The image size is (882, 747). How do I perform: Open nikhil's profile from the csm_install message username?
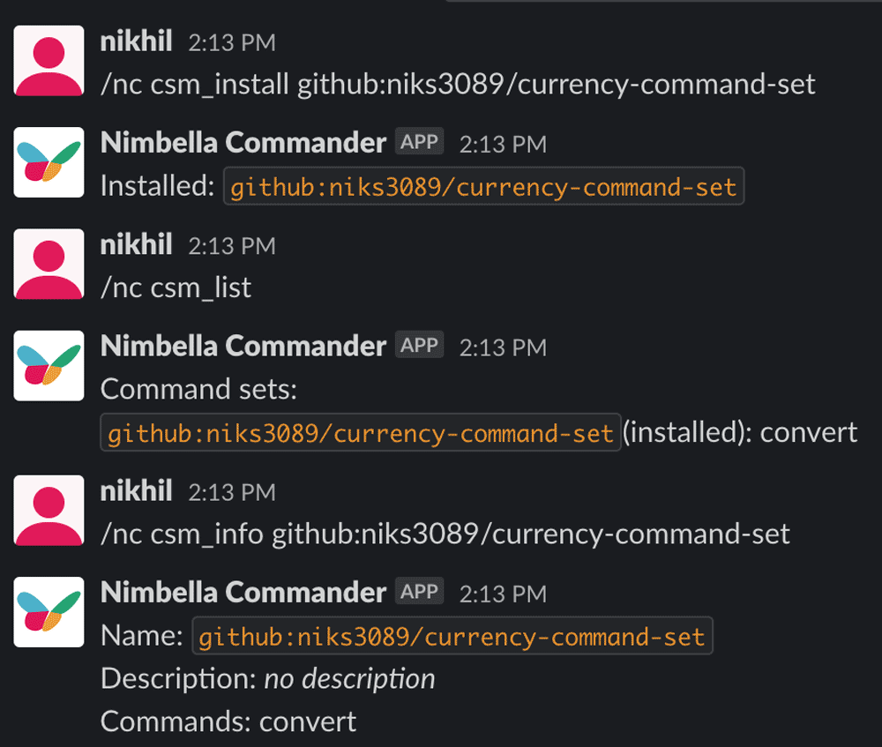click(x=137, y=41)
